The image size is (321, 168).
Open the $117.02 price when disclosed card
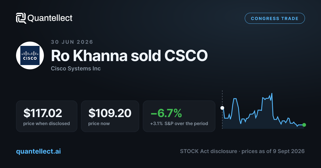[x=47, y=116]
